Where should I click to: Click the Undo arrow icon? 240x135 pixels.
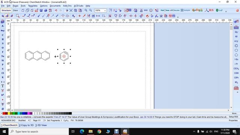pos(56,10)
